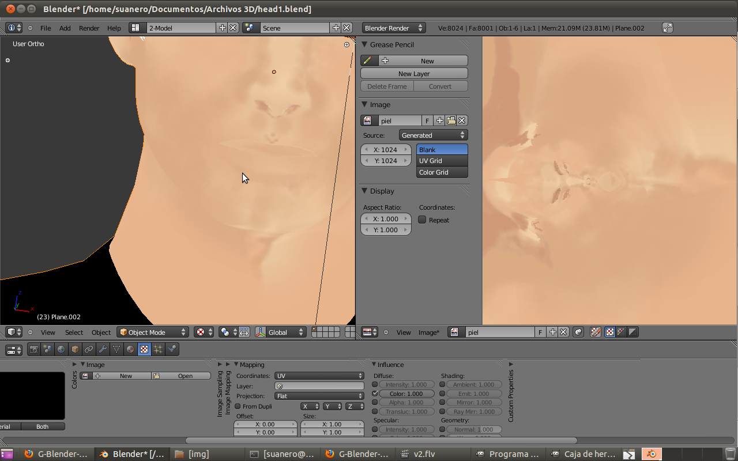Open image Source Generated dropdown
738x461 pixels.
click(x=433, y=135)
